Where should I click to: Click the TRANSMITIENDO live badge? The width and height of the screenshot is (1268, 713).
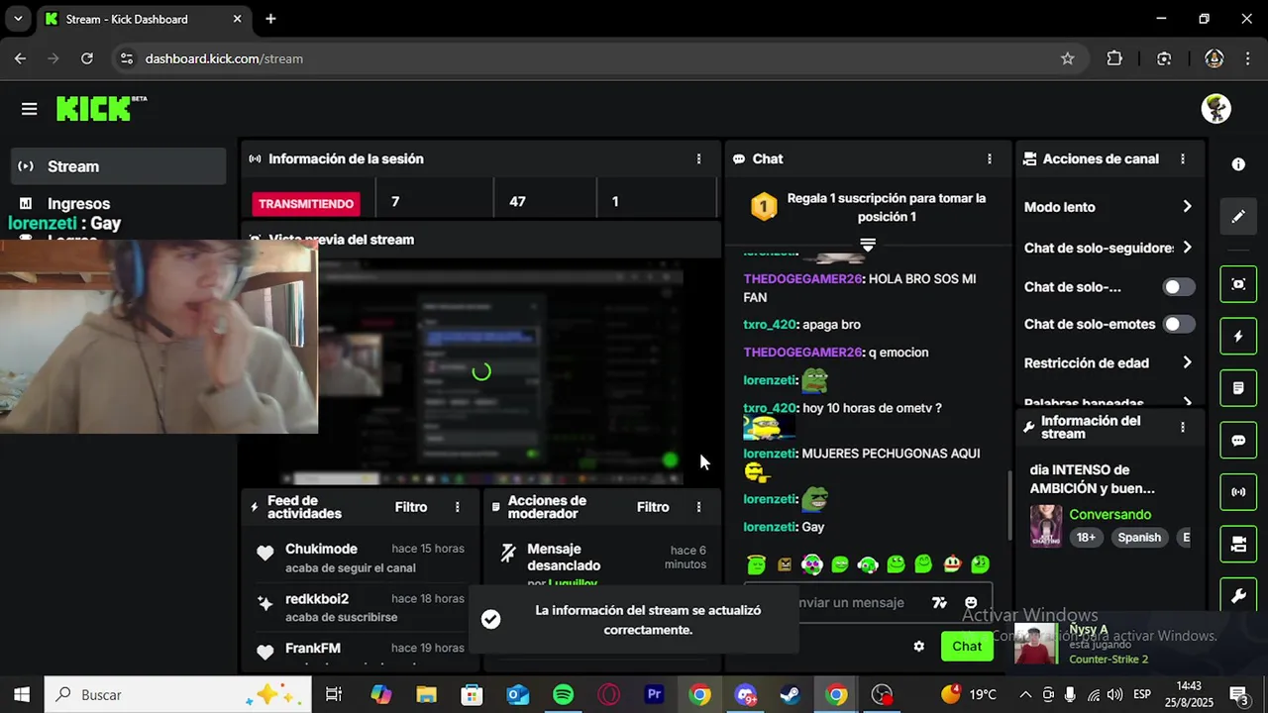[x=306, y=204]
